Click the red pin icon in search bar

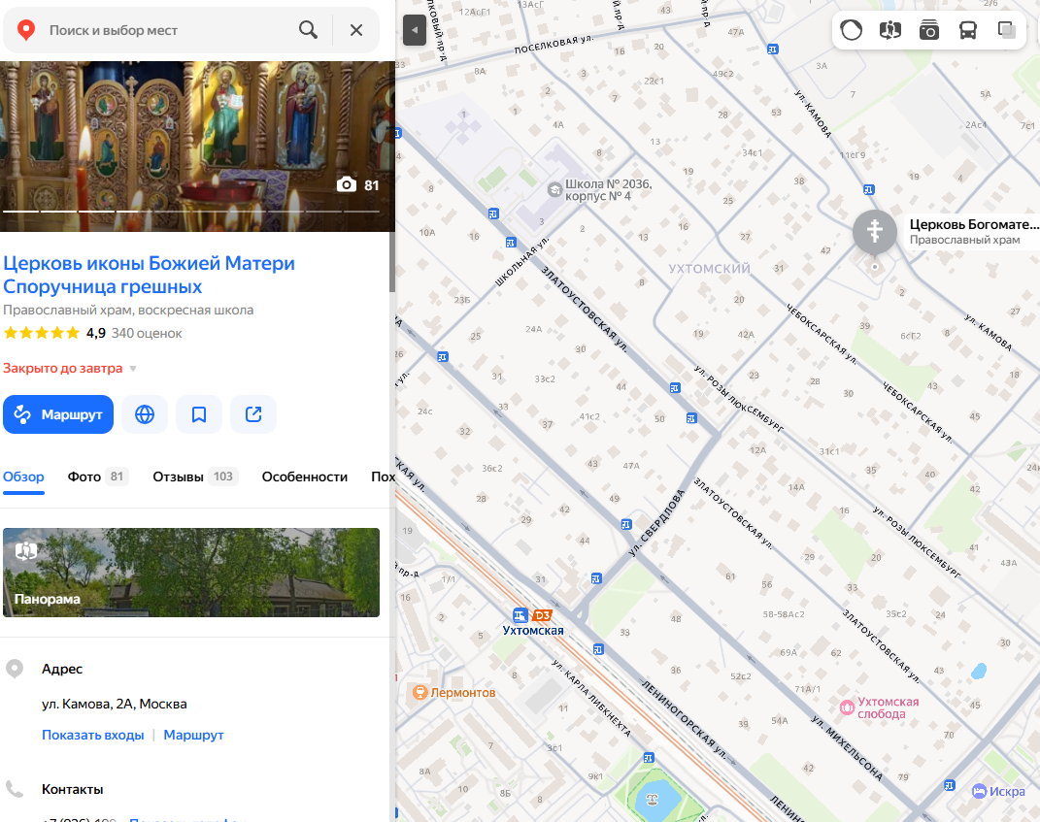[x=26, y=30]
